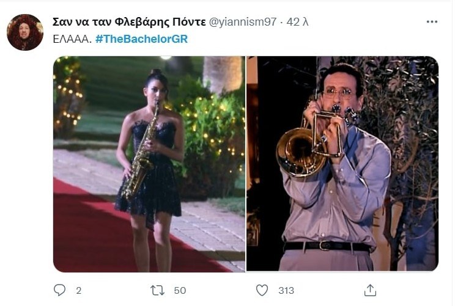
Task: Open the saxophonist woman photo
Action: click(x=149, y=164)
